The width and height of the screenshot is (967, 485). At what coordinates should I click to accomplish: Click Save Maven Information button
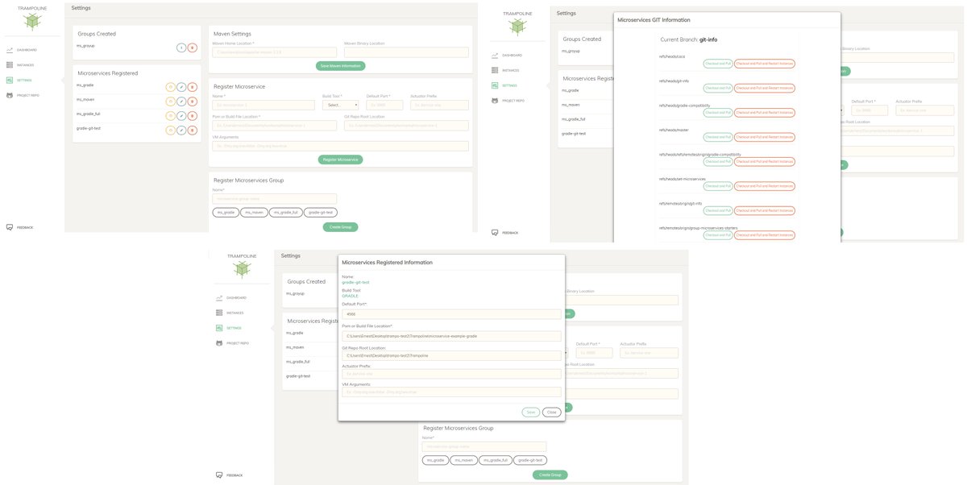(x=340, y=65)
